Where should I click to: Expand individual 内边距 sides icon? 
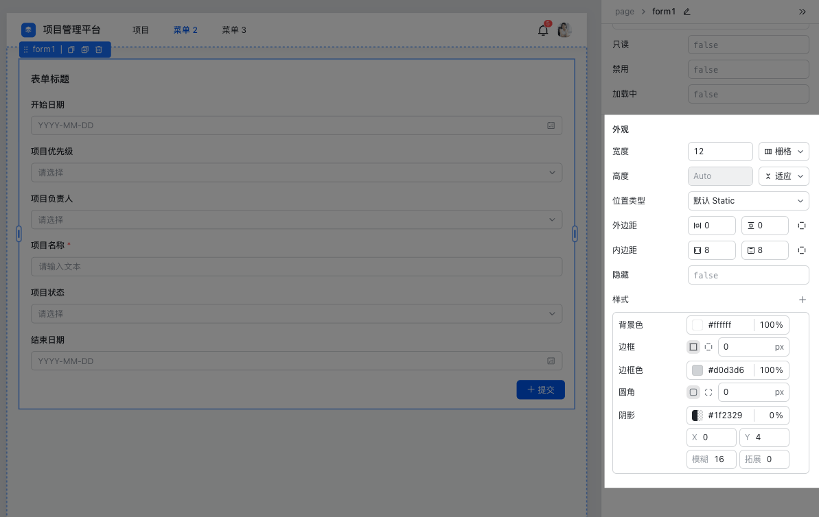tap(802, 250)
